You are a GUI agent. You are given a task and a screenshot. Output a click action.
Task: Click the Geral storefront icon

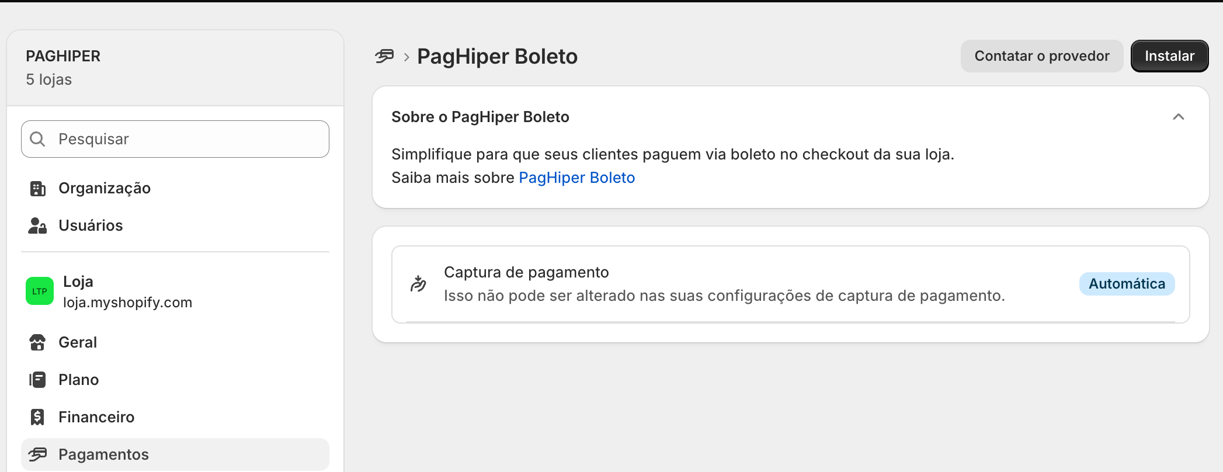click(37, 342)
